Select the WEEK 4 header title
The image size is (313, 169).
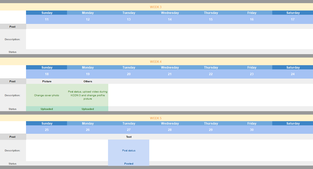[156, 62]
